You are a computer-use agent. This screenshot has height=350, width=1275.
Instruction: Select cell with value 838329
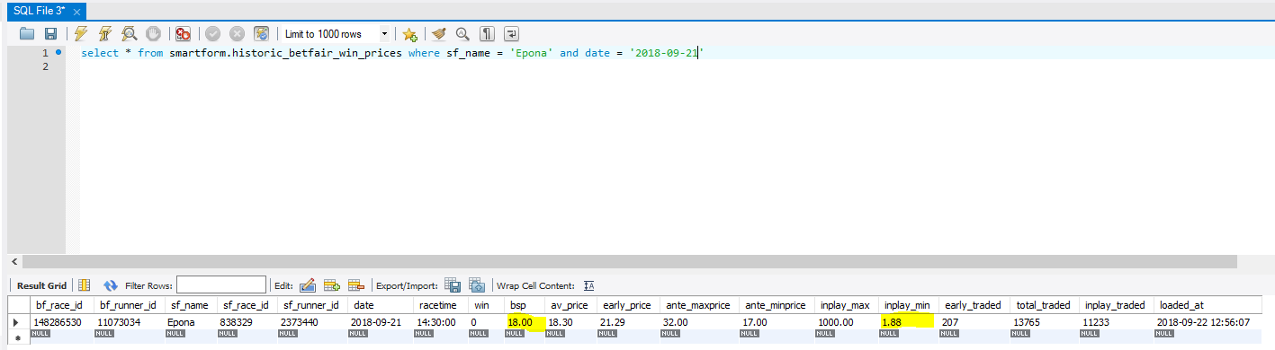(247, 321)
